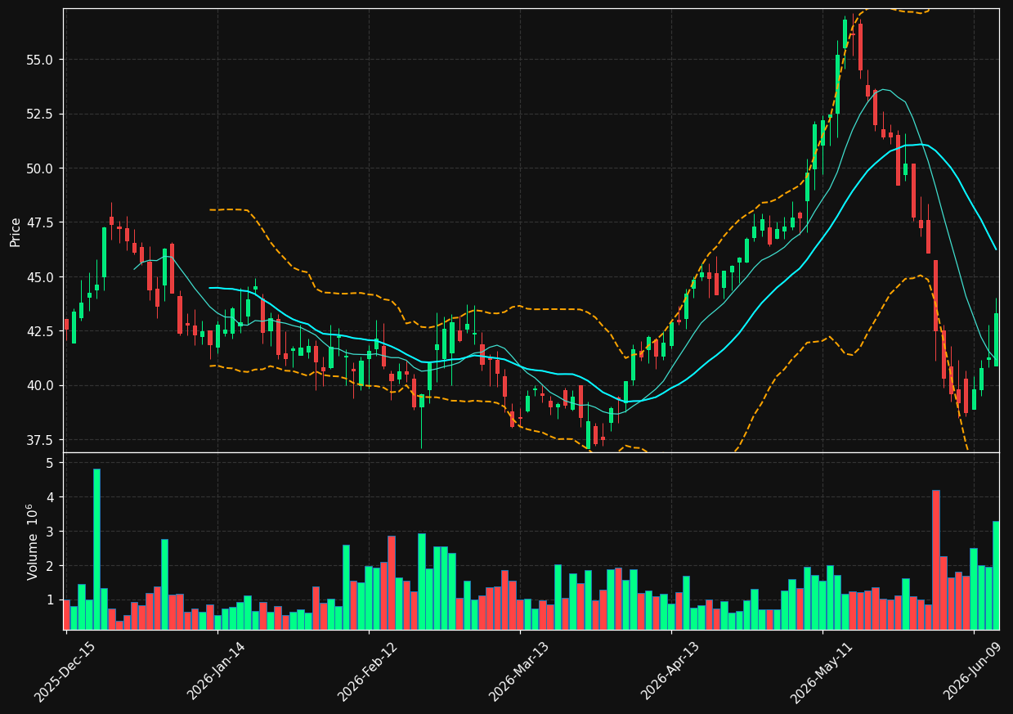Click the 2025-Dec-15 date label

pos(65,671)
